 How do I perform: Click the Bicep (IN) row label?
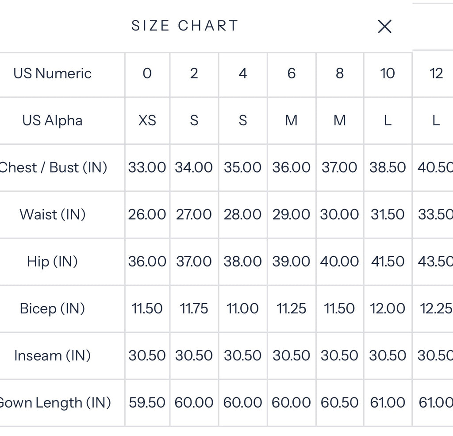click(52, 309)
